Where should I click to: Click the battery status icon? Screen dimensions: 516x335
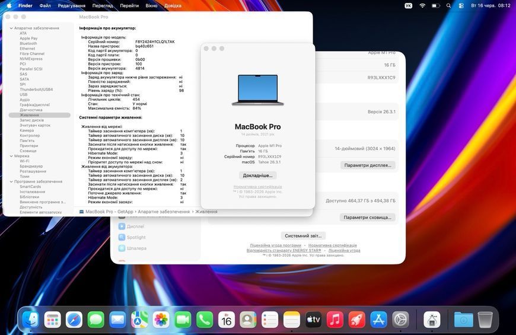pos(436,5)
